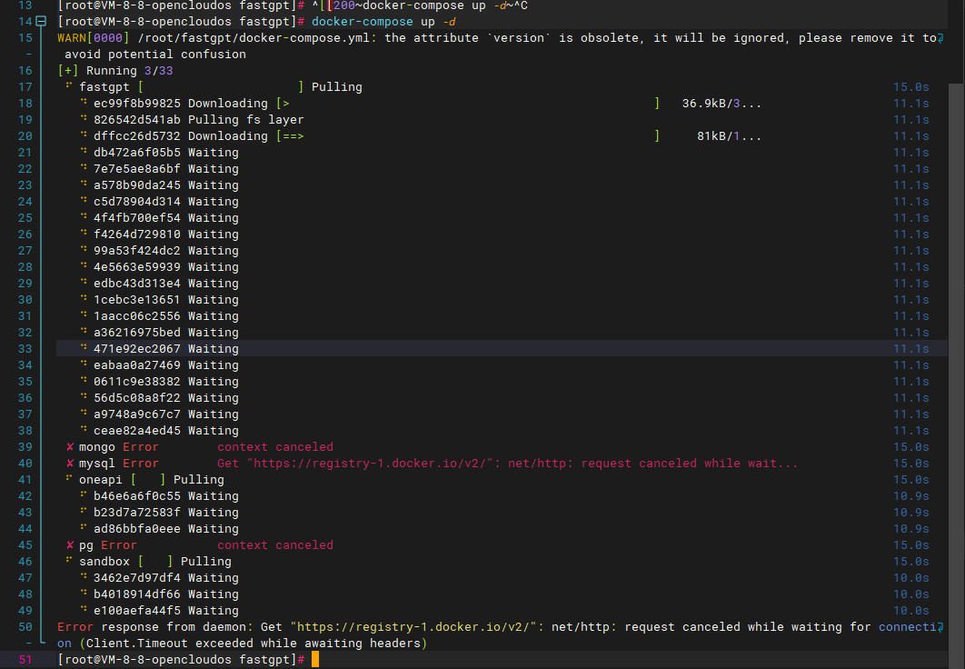Click layer 'b23d7a72583f Waiting'
The image size is (965, 669).
pos(165,512)
